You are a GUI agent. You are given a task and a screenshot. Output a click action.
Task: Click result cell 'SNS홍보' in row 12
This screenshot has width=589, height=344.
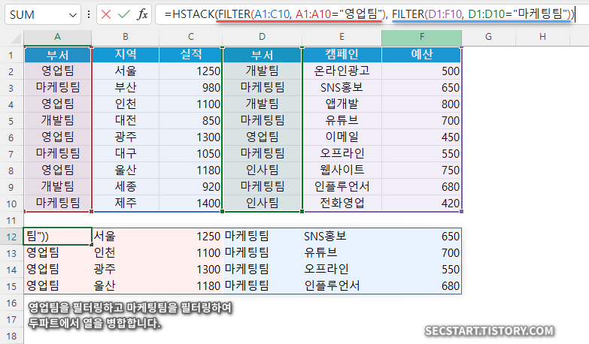[342, 237]
